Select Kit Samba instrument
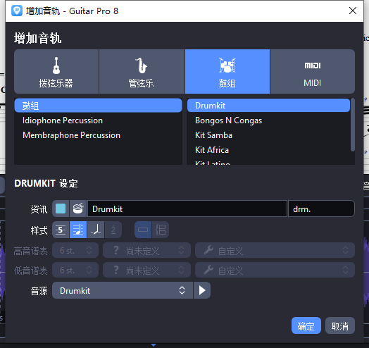 pos(268,135)
